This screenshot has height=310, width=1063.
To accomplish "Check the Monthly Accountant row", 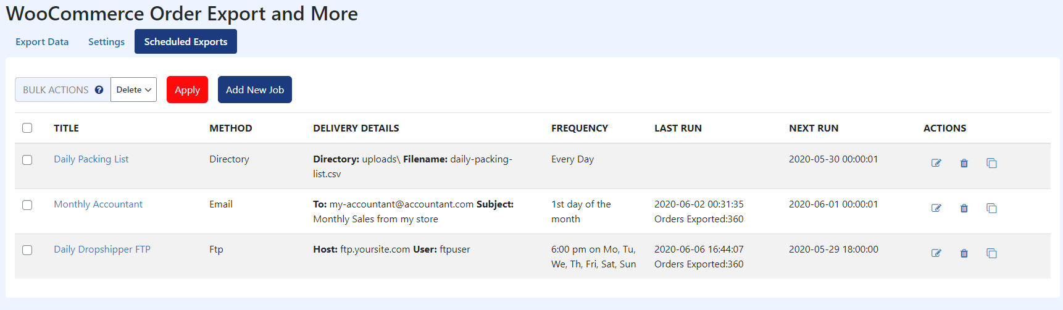I will click(x=27, y=205).
